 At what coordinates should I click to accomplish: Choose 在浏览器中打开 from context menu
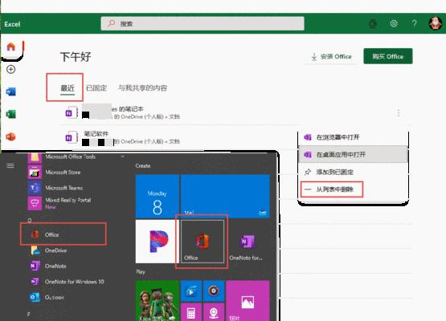coord(353,137)
